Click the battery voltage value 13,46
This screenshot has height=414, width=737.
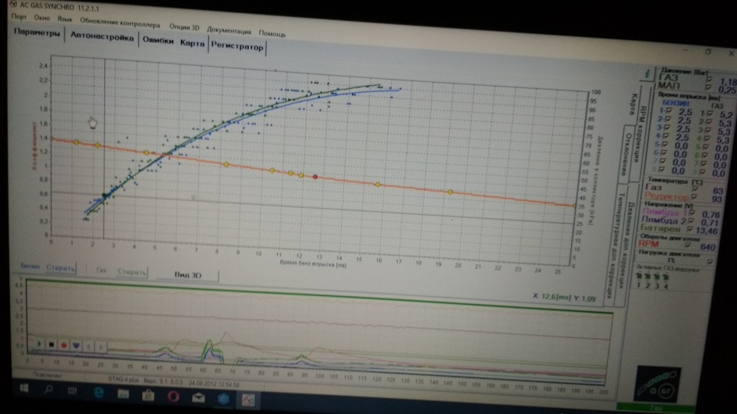point(706,231)
